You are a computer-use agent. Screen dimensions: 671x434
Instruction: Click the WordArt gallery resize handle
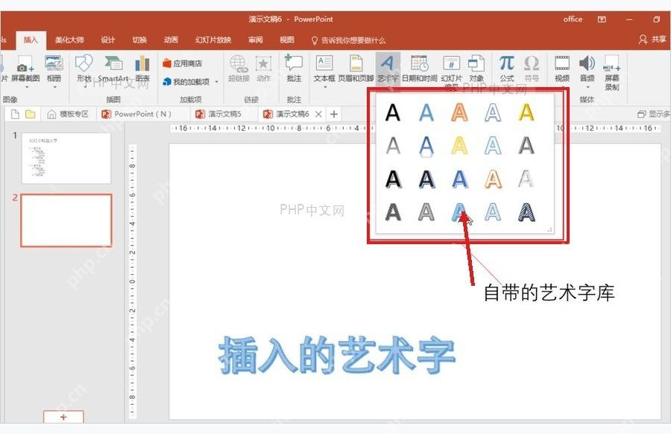pyautogui.click(x=550, y=230)
